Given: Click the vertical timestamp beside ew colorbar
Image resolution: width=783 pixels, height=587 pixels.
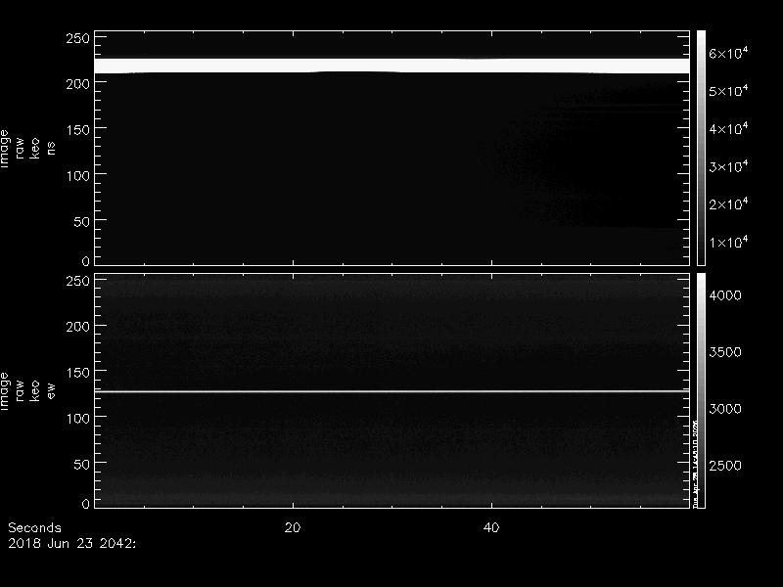Looking at the screenshot, I should point(694,462).
